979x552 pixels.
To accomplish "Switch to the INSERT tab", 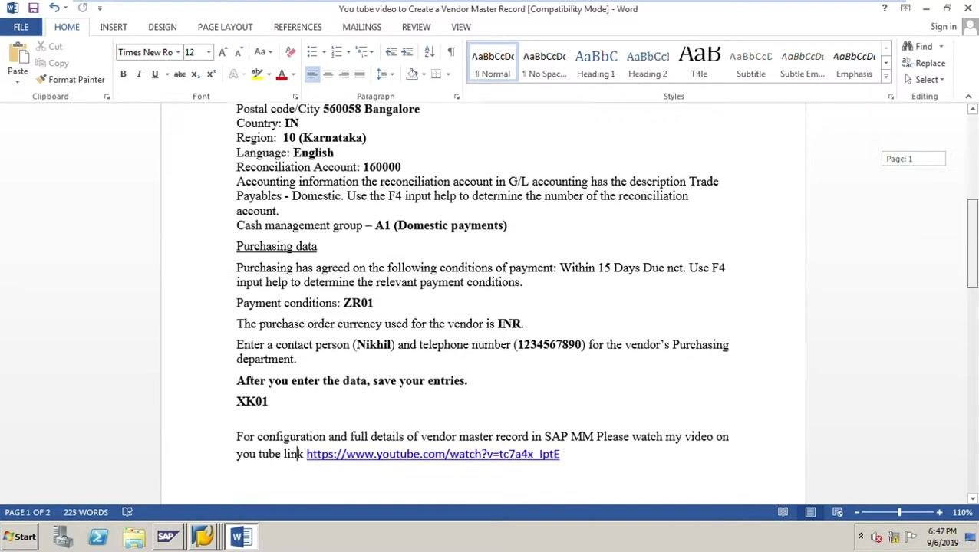I will [113, 27].
